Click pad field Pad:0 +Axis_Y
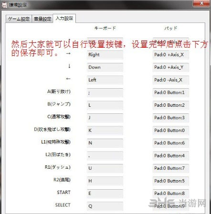 pyautogui.click(x=171, y=67)
